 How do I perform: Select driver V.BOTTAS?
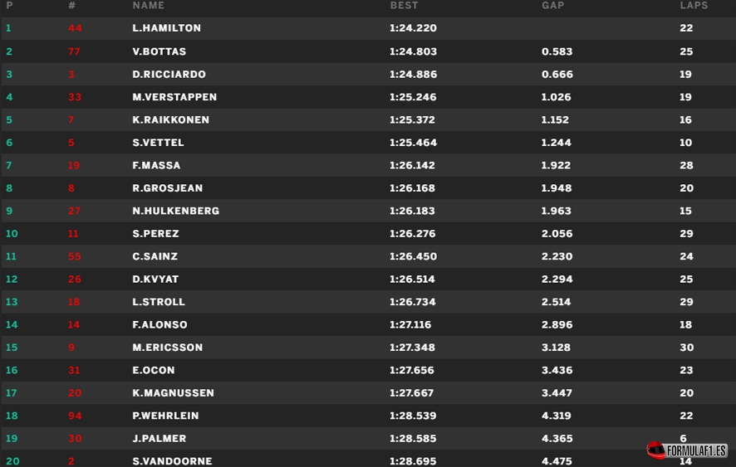pos(159,51)
